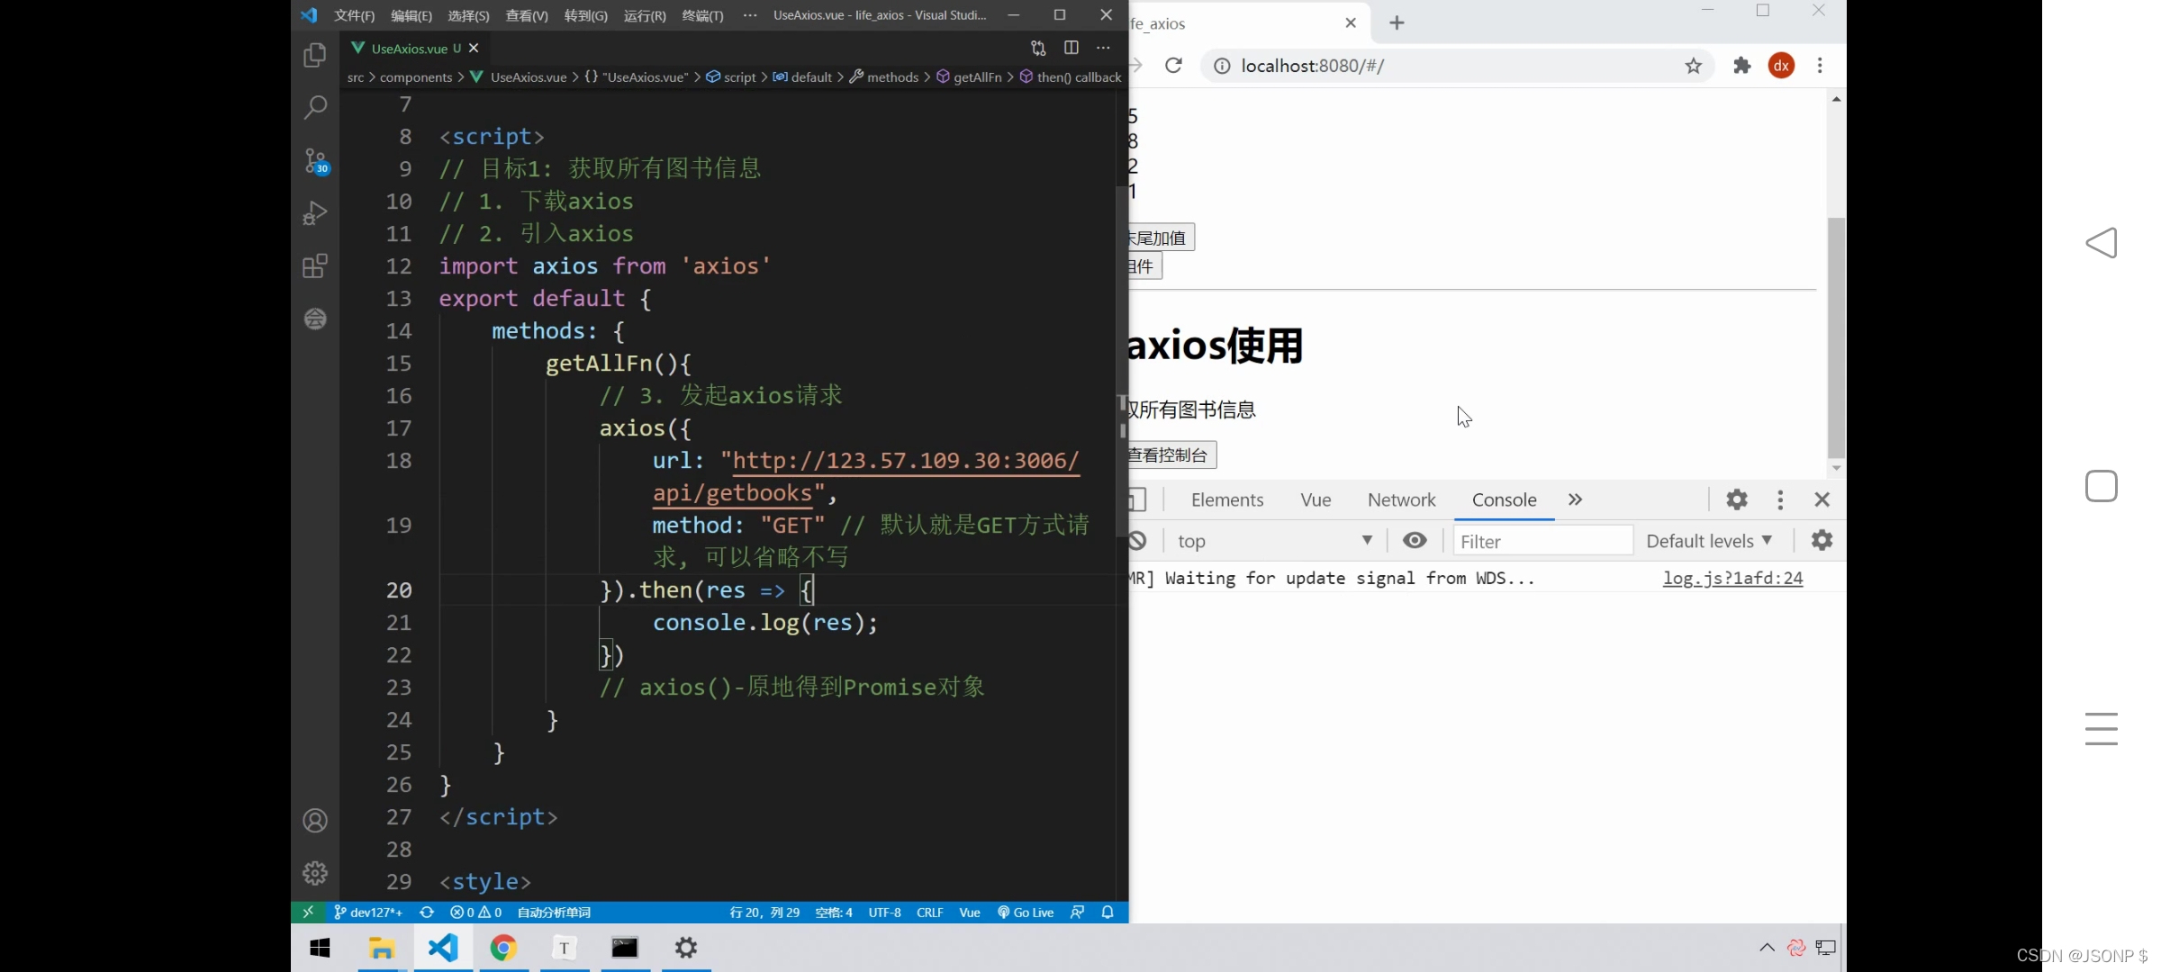This screenshot has height=972, width=2161.
Task: Click the getAllFn breadcrumb segment
Action: pos(969,77)
